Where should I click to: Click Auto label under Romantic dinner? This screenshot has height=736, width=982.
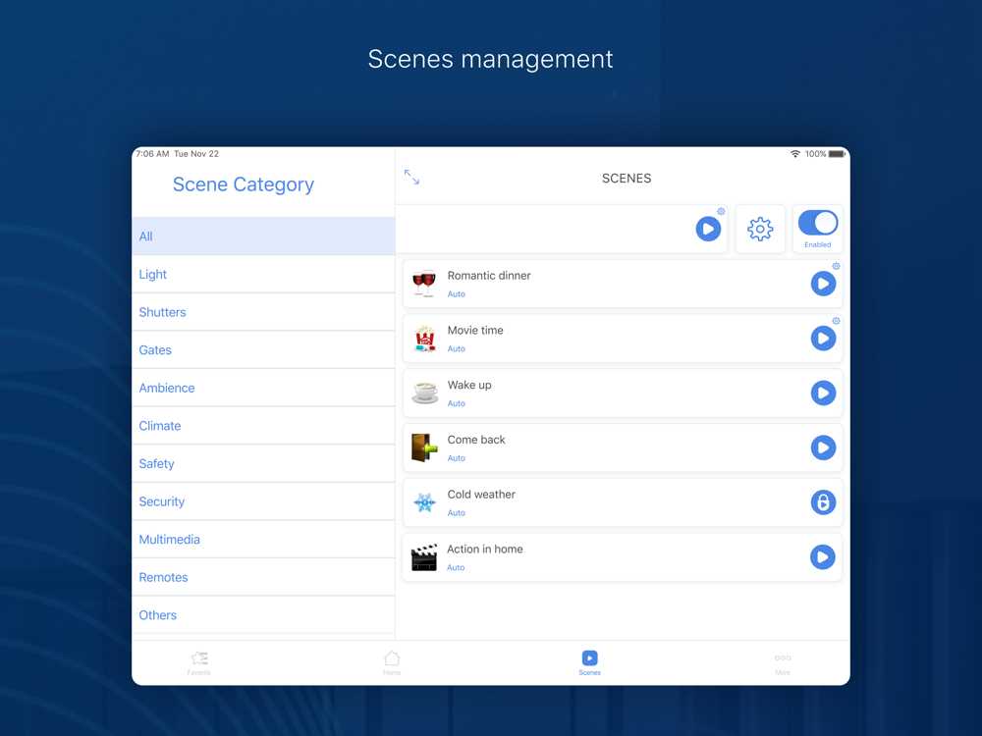(456, 294)
